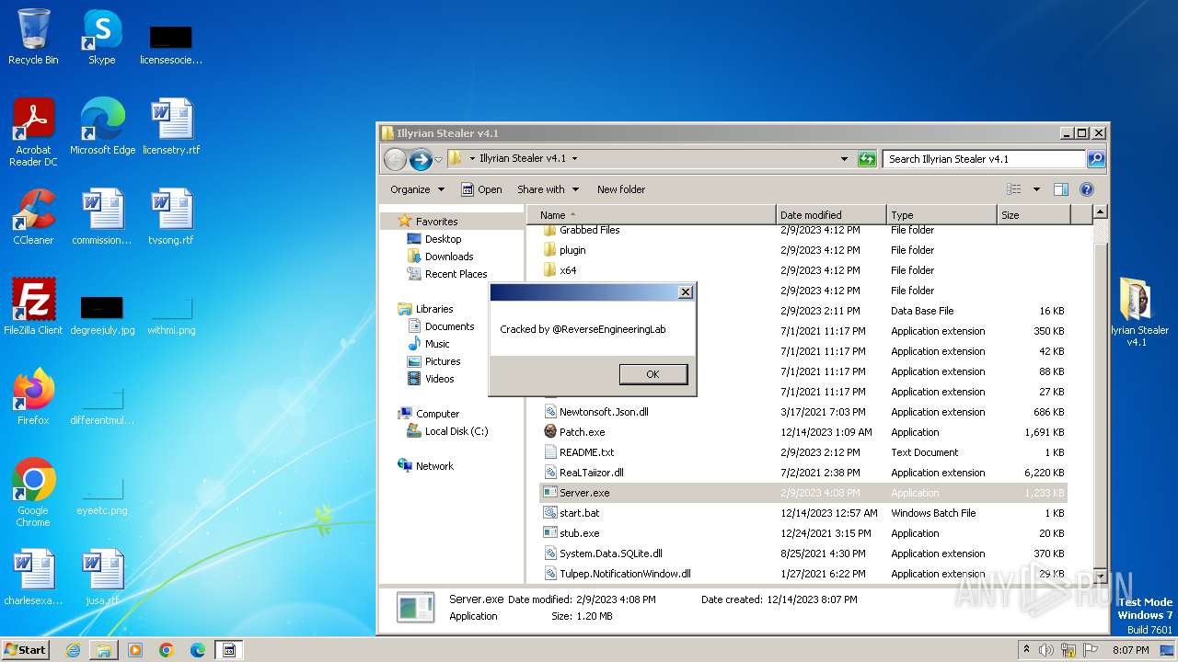This screenshot has width=1178, height=662.
Task: Open the recent pages dropdown arrow
Action: click(439, 159)
